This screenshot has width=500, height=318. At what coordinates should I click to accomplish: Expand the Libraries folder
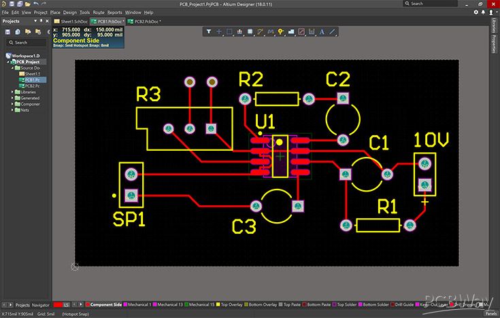(12, 92)
